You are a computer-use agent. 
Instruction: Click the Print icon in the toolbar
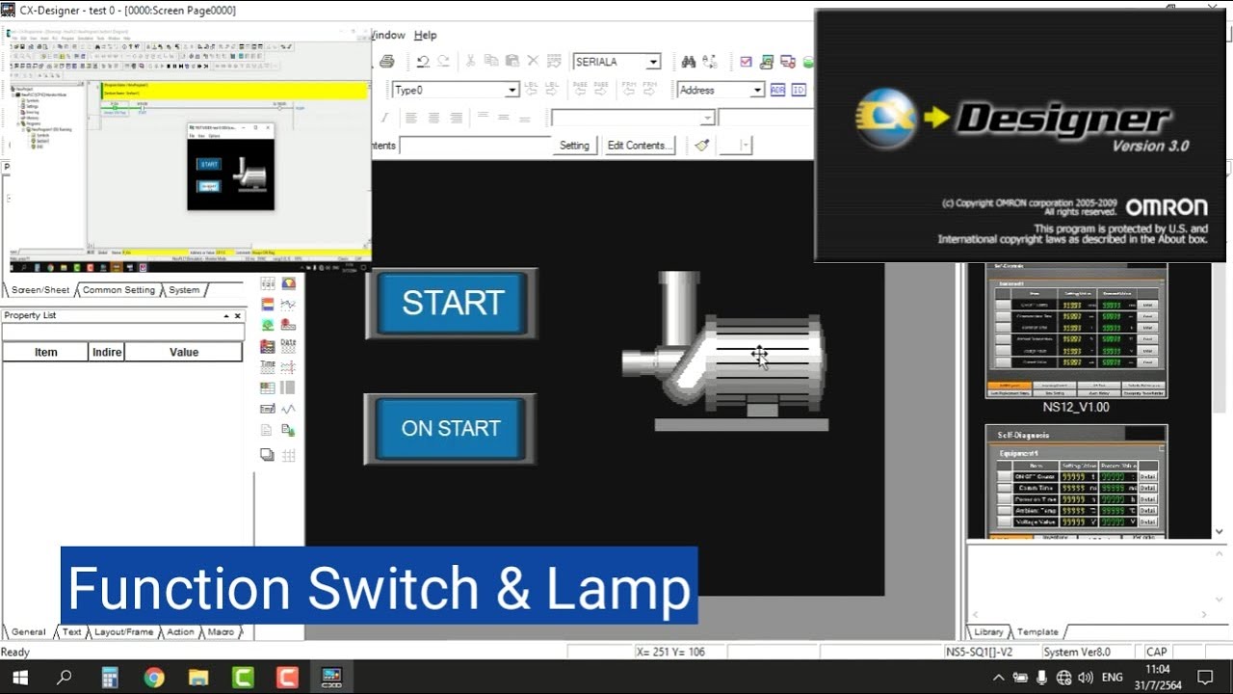386,61
